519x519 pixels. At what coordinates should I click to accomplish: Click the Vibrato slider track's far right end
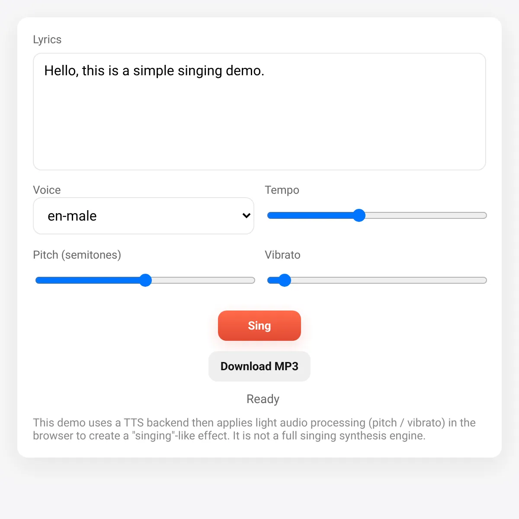483,280
